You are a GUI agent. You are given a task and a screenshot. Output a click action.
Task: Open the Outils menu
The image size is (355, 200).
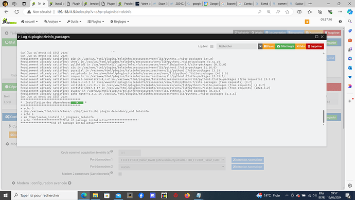(74, 22)
